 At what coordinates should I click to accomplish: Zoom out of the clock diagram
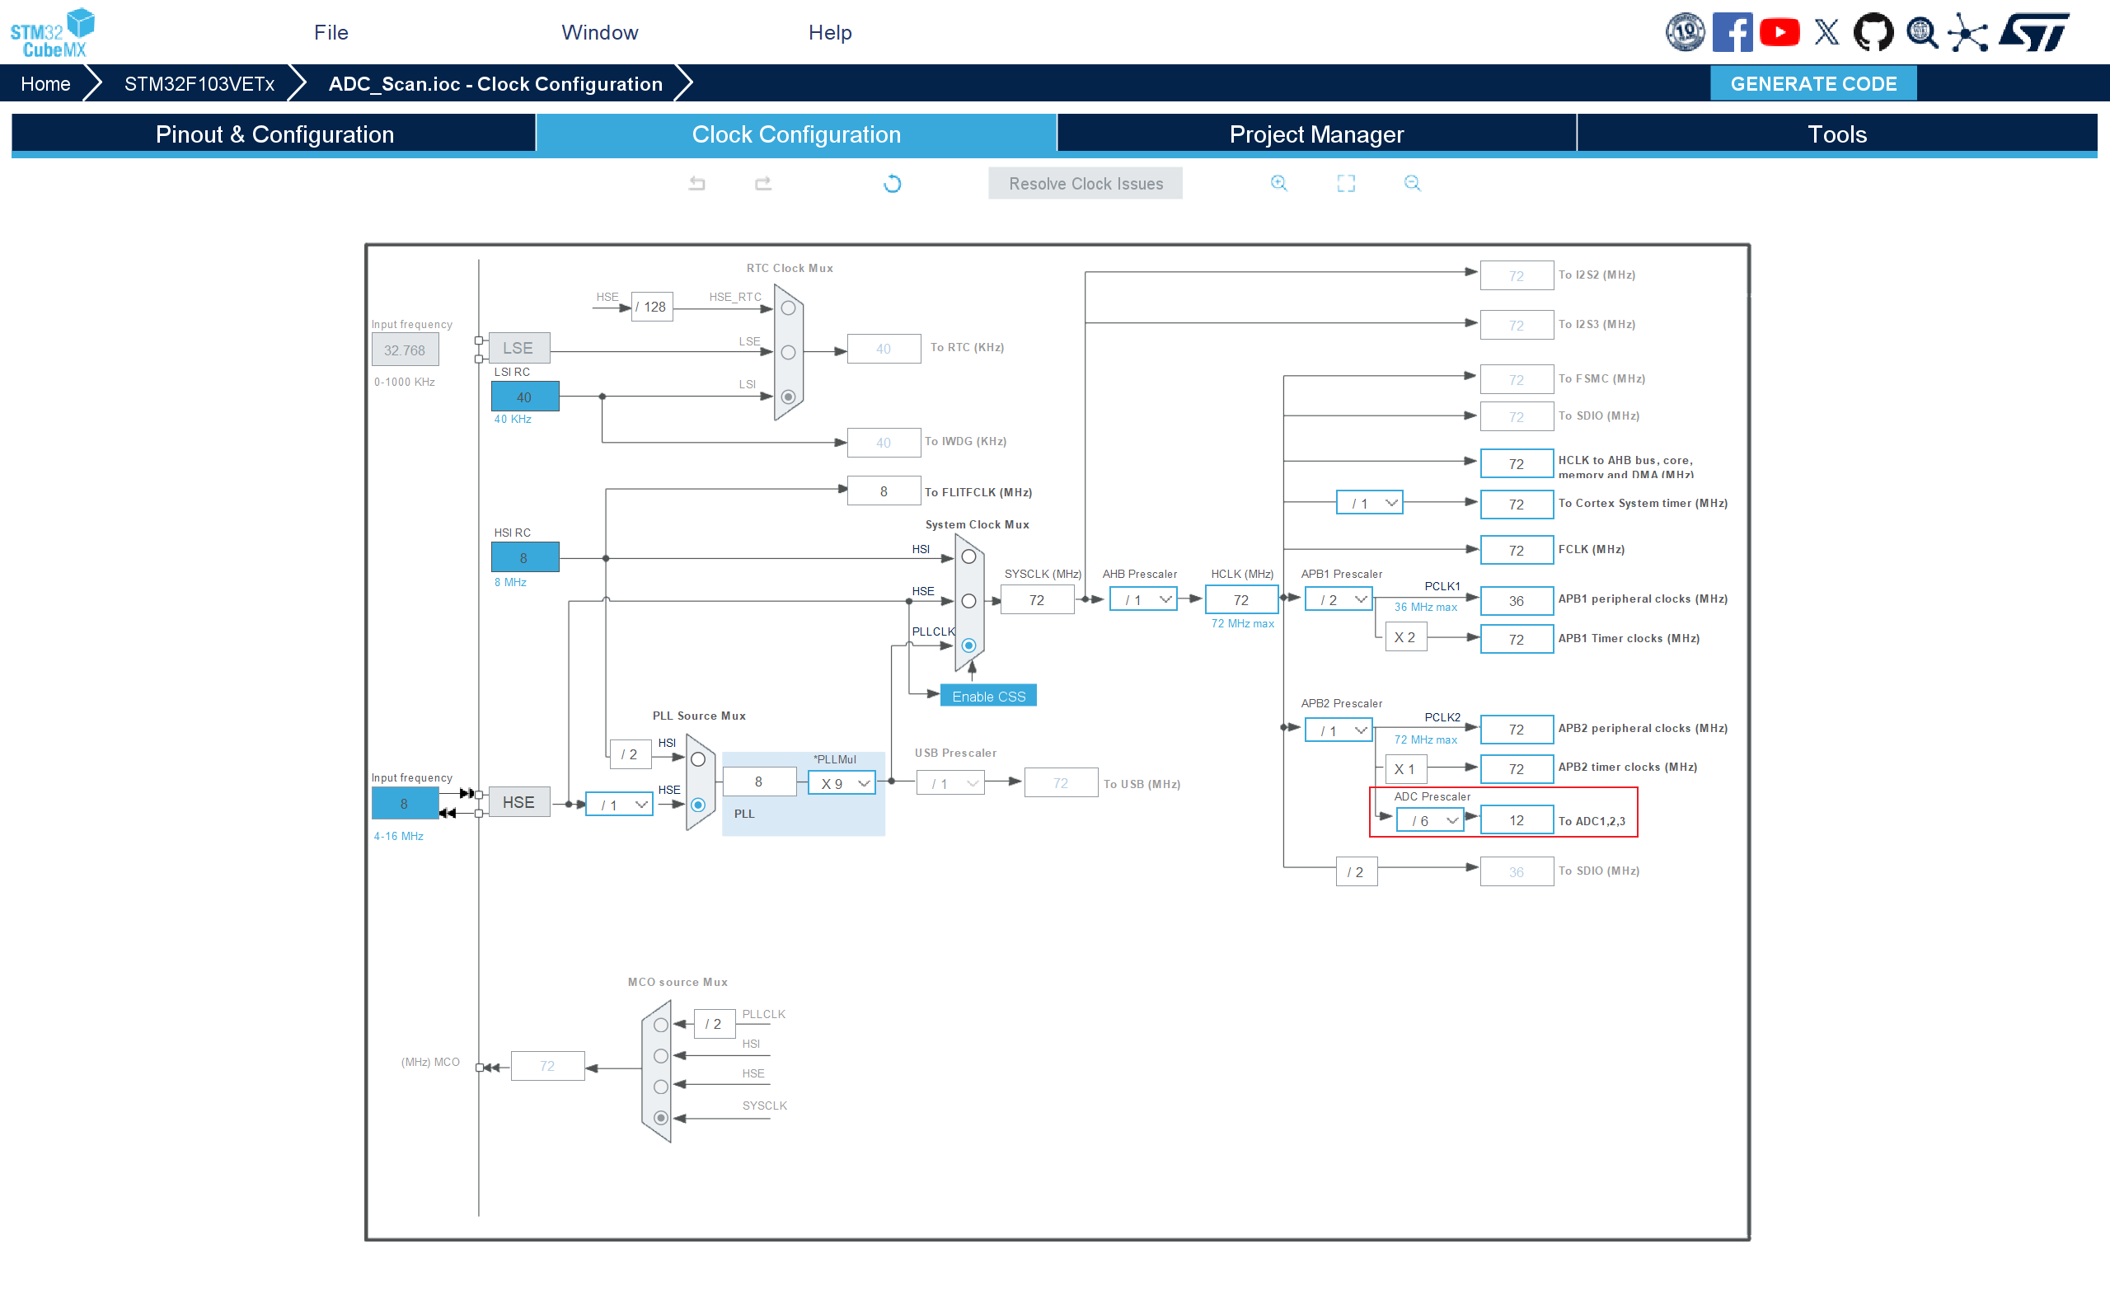1412,183
